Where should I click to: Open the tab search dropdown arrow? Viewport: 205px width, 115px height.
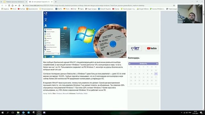pyautogui.click(x=1, y=2)
